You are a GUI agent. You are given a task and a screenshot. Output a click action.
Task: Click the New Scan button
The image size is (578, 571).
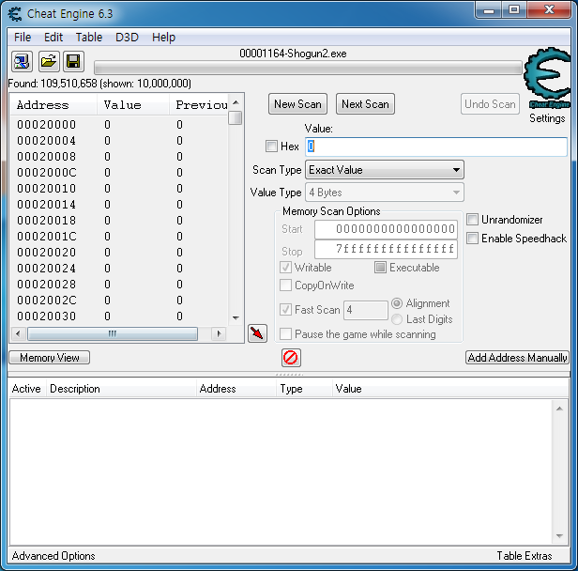[x=297, y=104]
